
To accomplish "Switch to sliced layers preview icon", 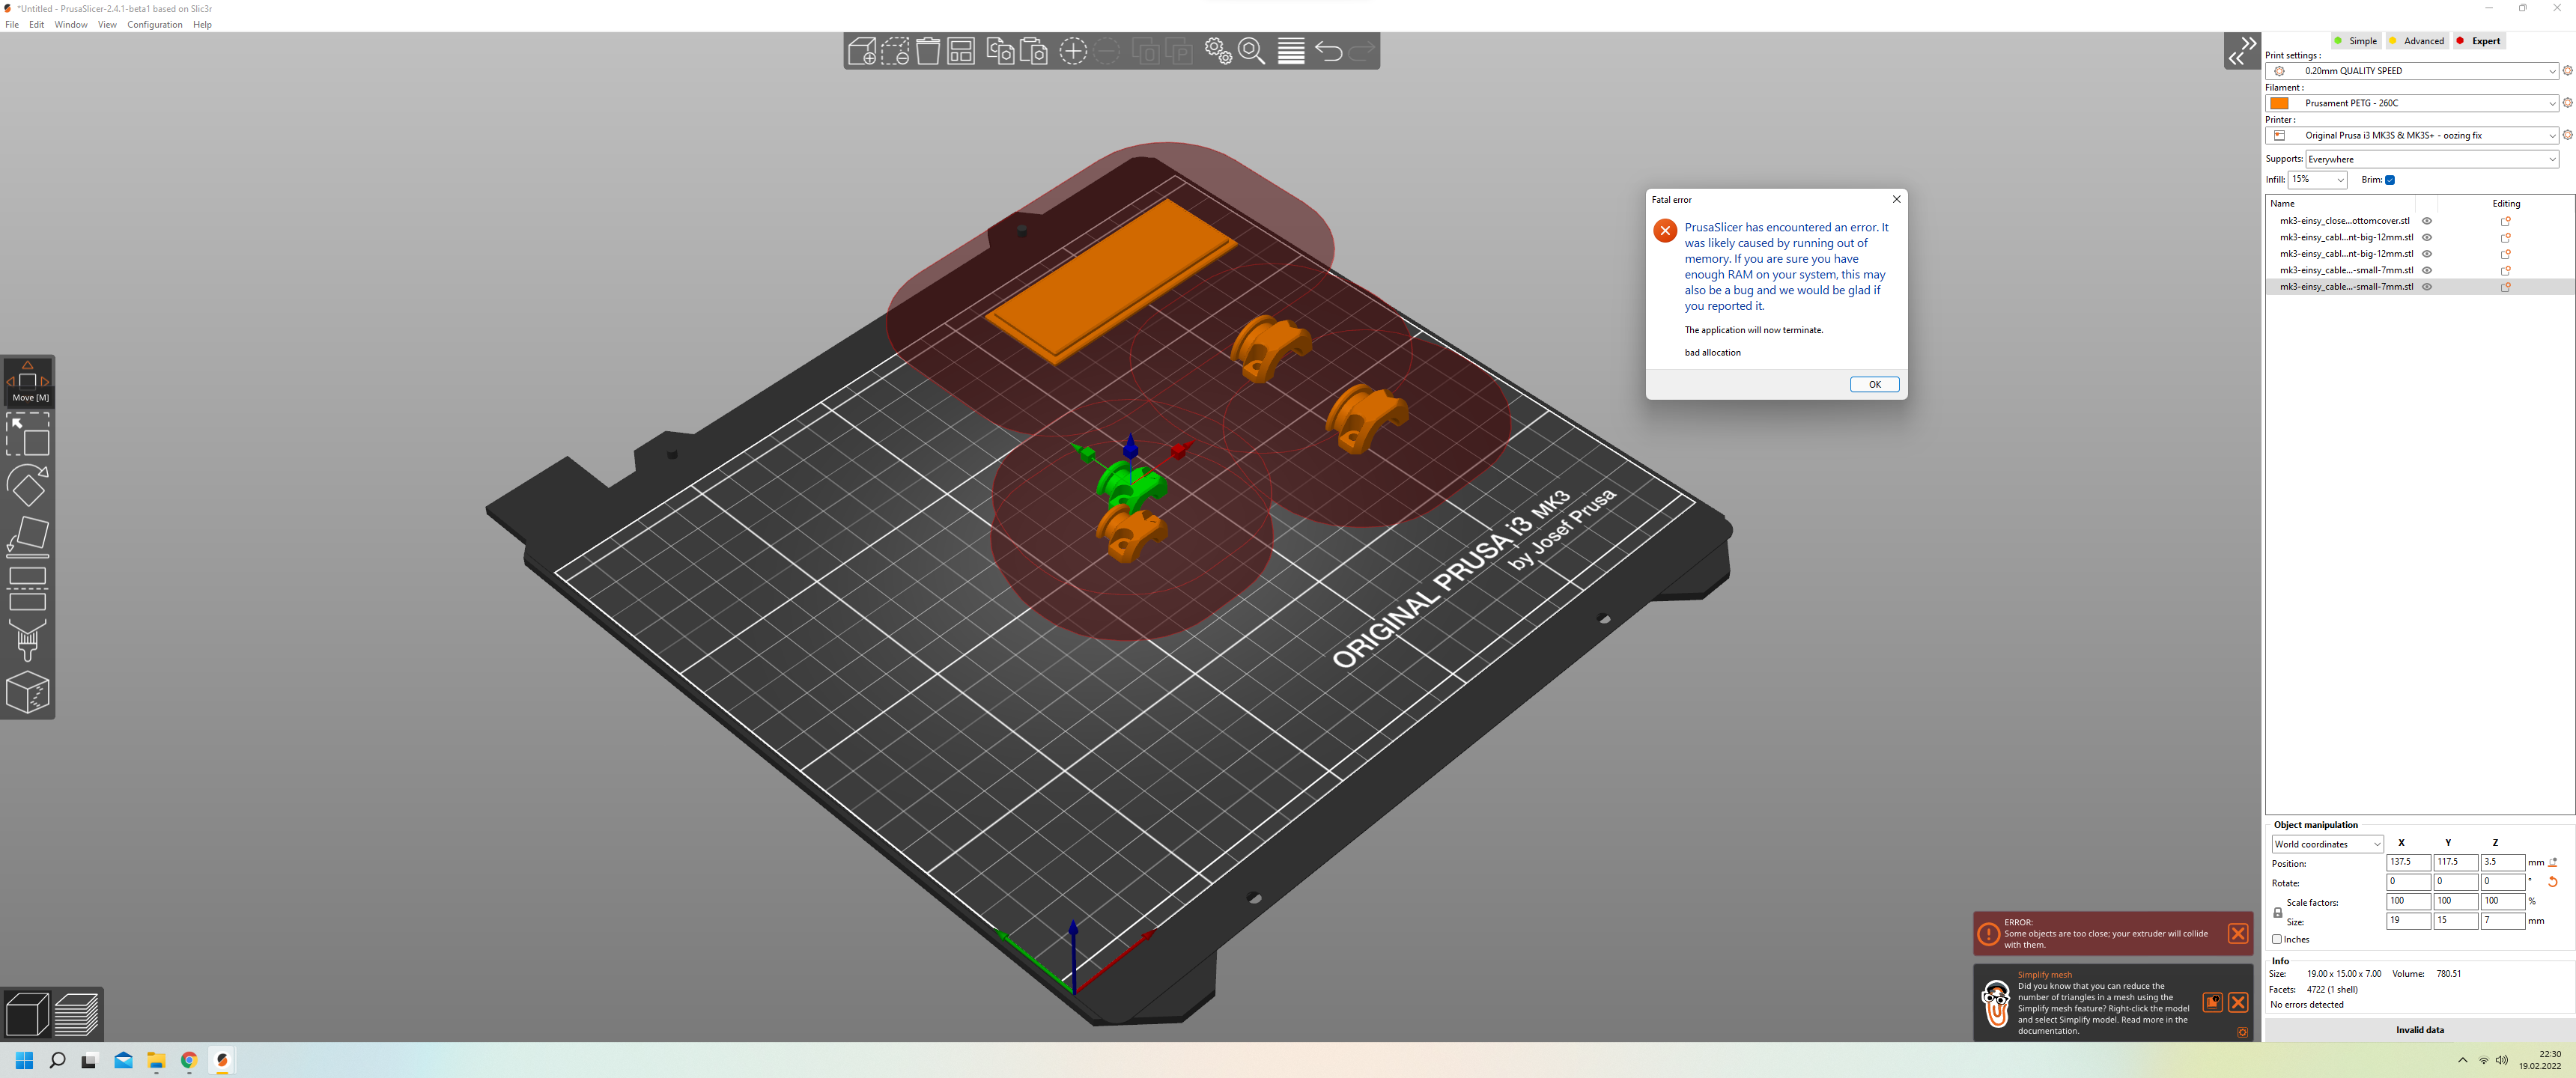I will 76,1014.
